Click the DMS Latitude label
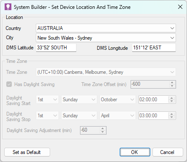This screenshot has height=162, width=187. [x=20, y=48]
